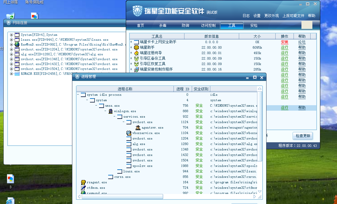Click the 网络连接 title bar shield icon
Viewport: 337px width, 204px height.
point(9,22)
